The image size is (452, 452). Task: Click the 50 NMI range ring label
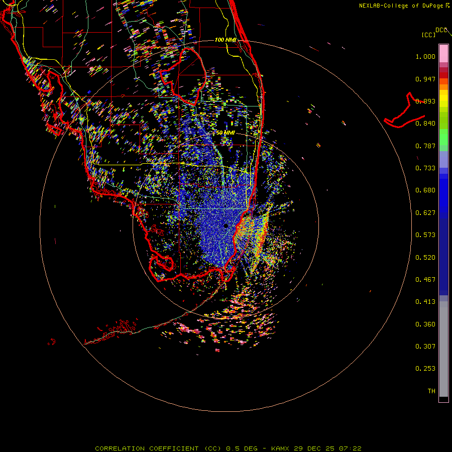(x=225, y=133)
